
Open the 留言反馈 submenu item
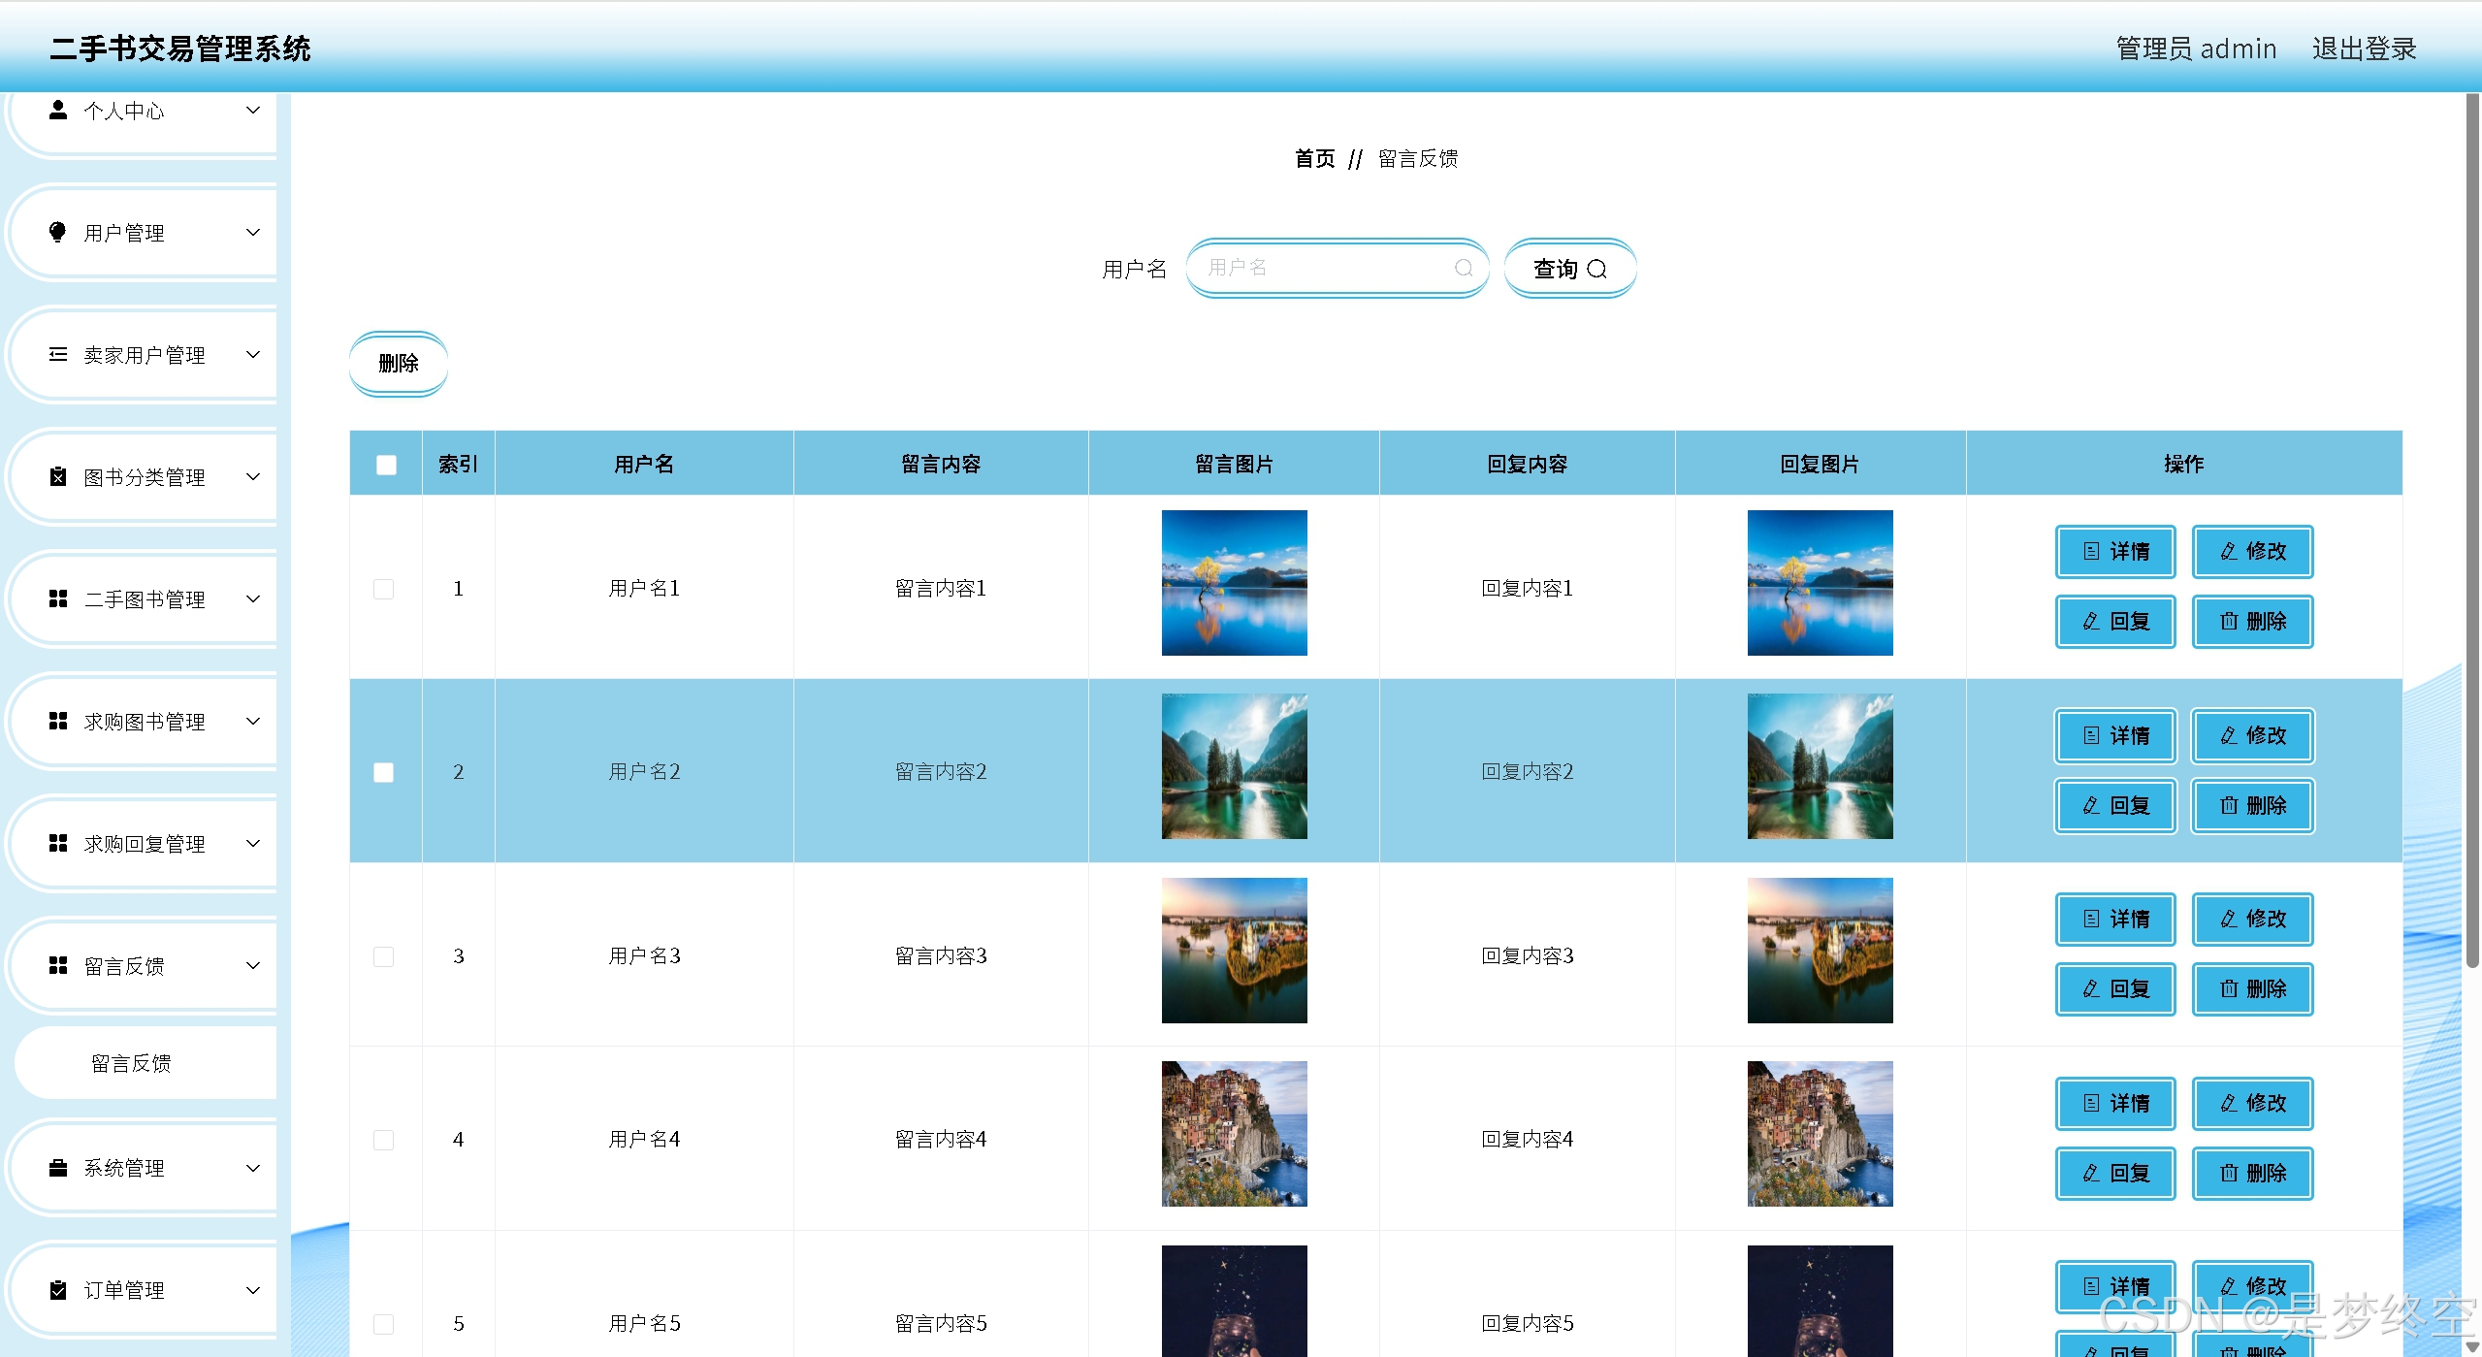[145, 1063]
